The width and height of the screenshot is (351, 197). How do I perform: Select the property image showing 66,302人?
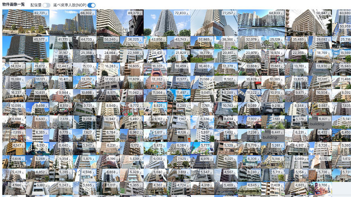73,22
